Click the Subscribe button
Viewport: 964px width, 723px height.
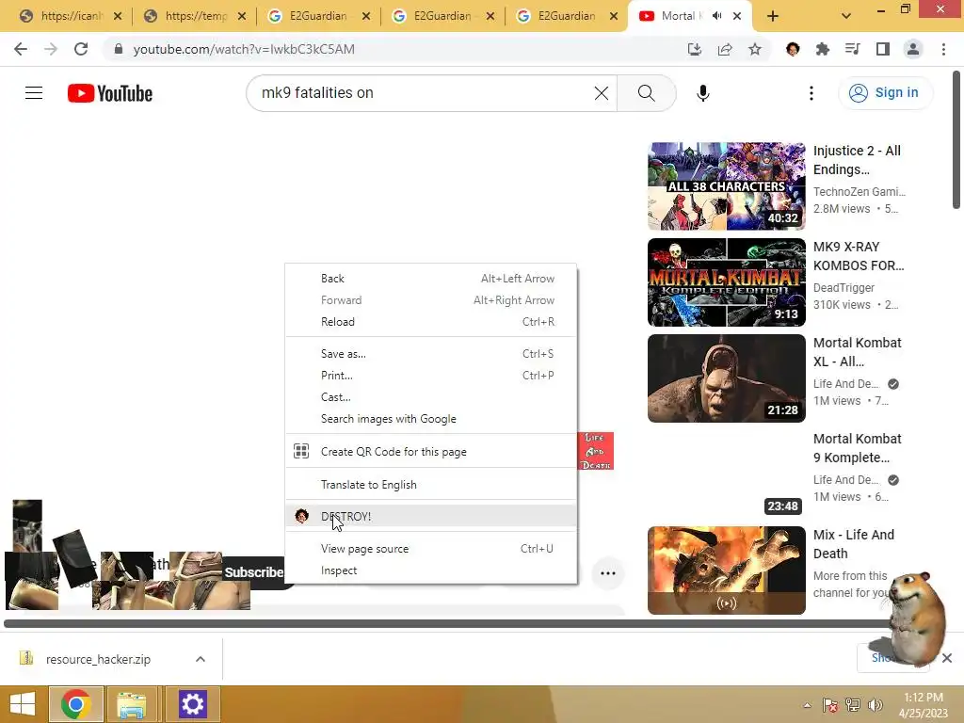[253, 572]
